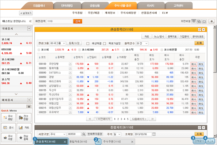Open the 기업분석 button
The height and width of the screenshot is (145, 217).
coord(184,37)
